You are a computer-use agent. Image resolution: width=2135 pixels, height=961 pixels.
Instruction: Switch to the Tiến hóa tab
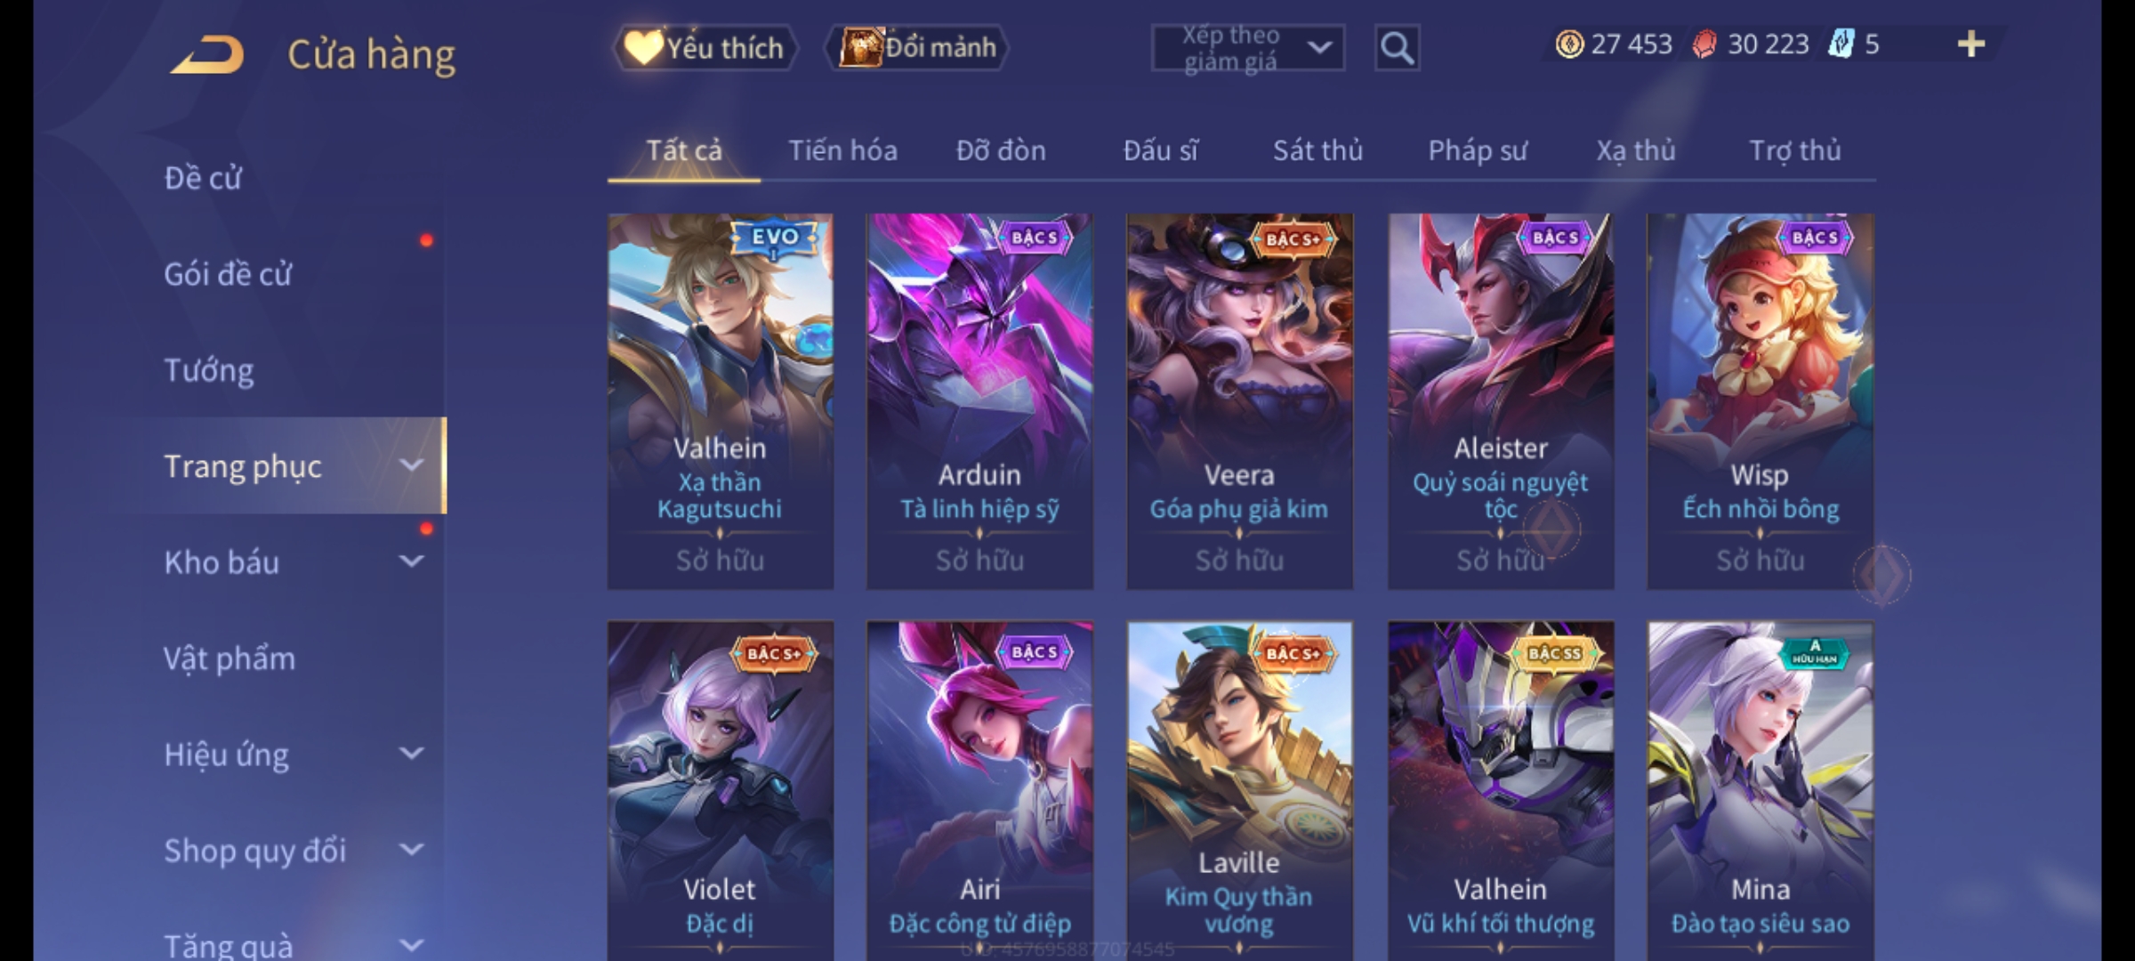pyautogui.click(x=842, y=150)
